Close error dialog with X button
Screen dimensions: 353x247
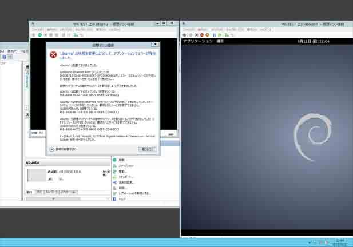(x=155, y=45)
